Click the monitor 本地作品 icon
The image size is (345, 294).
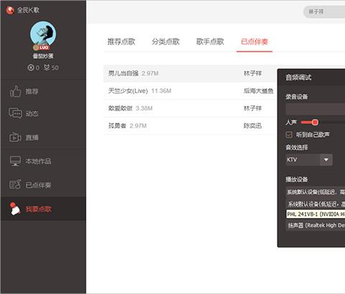pos(15,161)
